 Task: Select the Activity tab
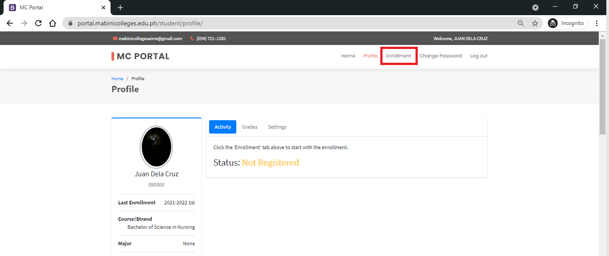pos(222,127)
